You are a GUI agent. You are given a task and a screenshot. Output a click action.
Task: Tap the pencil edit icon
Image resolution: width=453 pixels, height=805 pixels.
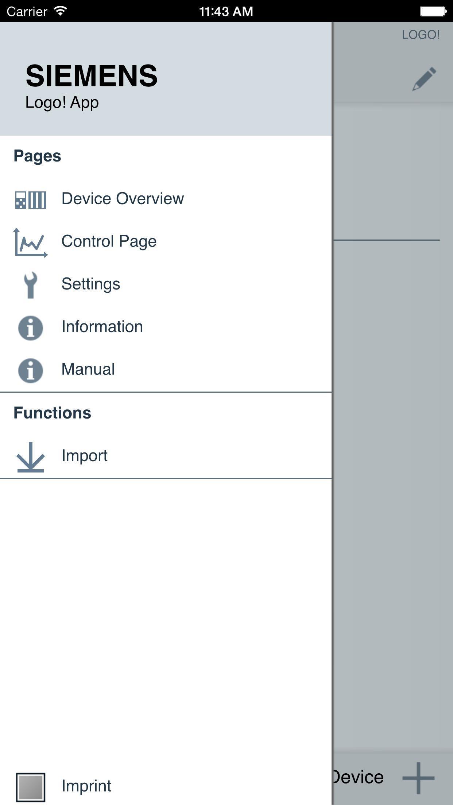tap(424, 78)
